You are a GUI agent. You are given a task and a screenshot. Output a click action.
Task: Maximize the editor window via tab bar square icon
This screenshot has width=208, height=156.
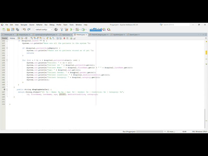point(206,35)
